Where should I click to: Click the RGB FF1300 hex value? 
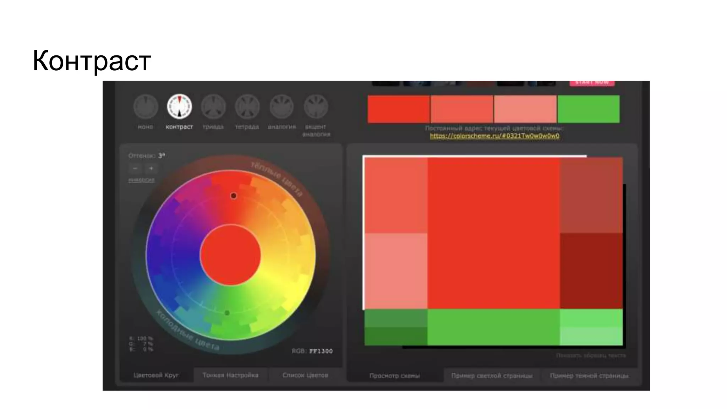321,351
